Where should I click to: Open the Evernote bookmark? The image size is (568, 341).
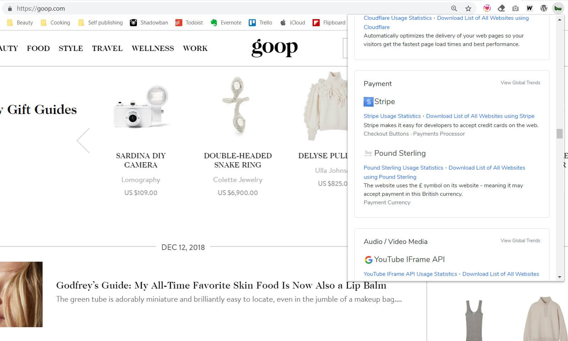[226, 23]
